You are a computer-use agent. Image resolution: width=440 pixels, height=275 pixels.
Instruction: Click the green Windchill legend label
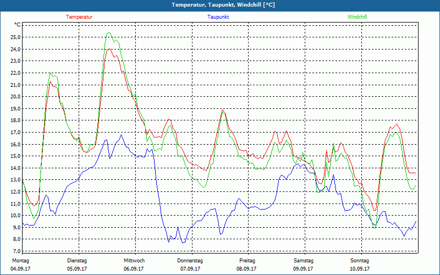pyautogui.click(x=357, y=17)
